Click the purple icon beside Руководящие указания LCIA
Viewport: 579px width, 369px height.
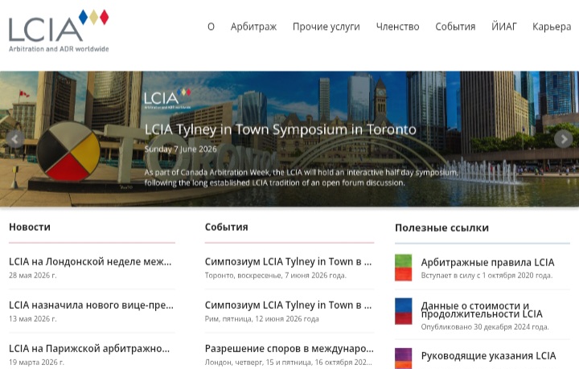click(x=403, y=358)
